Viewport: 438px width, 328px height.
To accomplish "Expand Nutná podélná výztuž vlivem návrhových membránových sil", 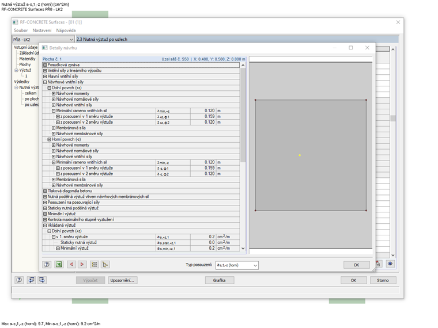I will [x=45, y=197].
